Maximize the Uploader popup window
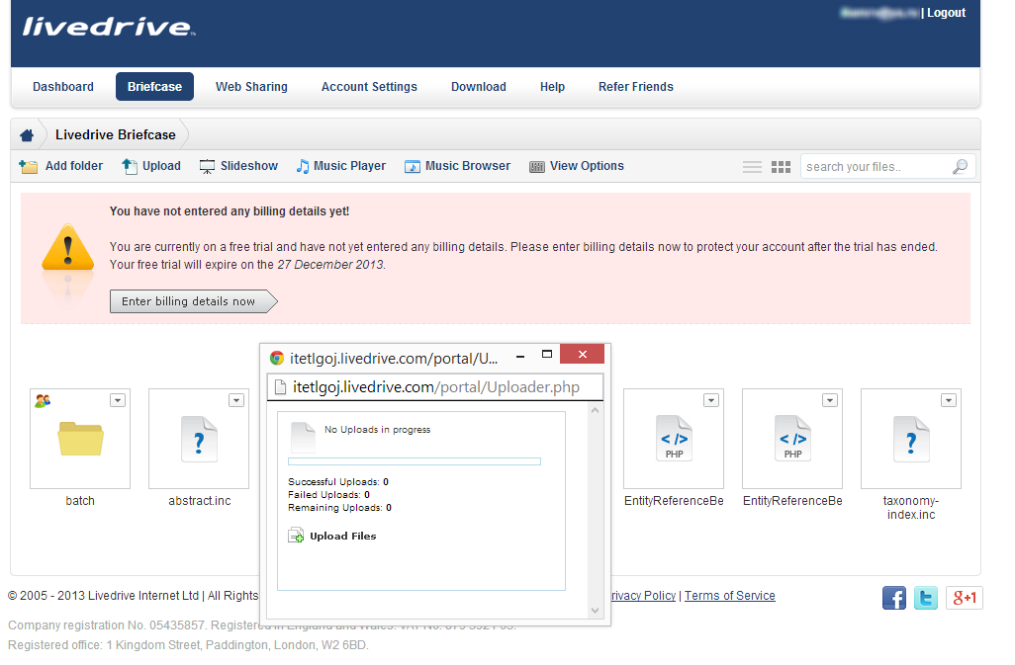Screen dimensions: 1015x665 click(x=547, y=354)
